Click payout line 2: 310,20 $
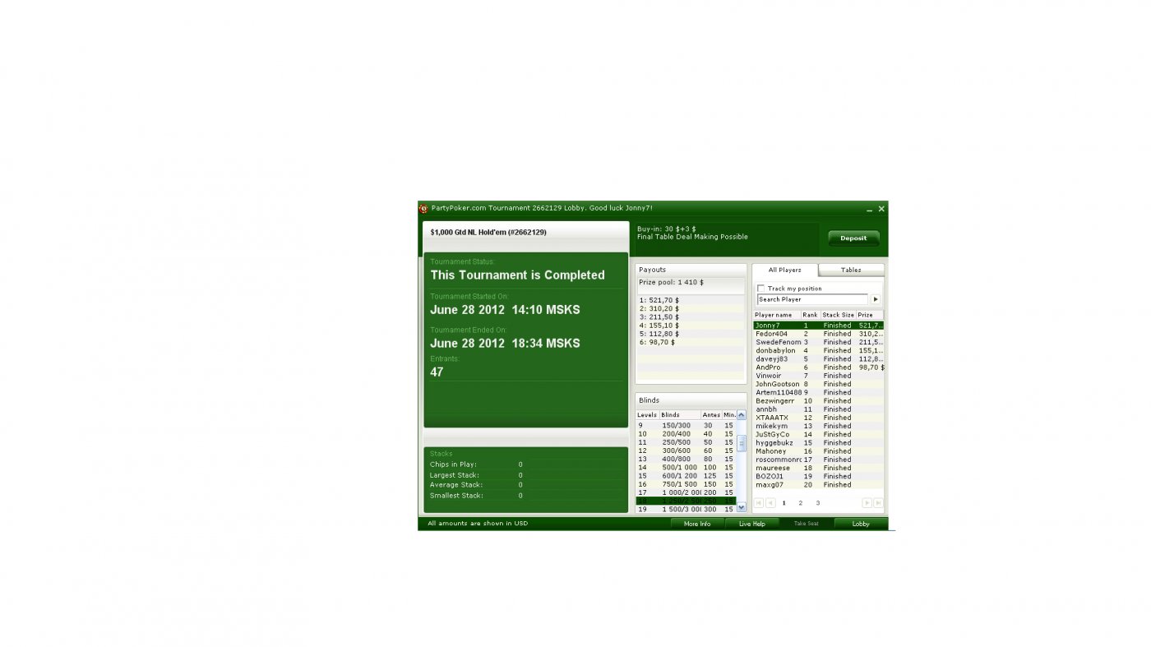Viewport: 1151px width, 647px height. (x=659, y=308)
